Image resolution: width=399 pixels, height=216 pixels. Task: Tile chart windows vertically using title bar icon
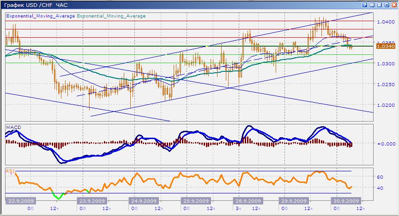coord(372,5)
